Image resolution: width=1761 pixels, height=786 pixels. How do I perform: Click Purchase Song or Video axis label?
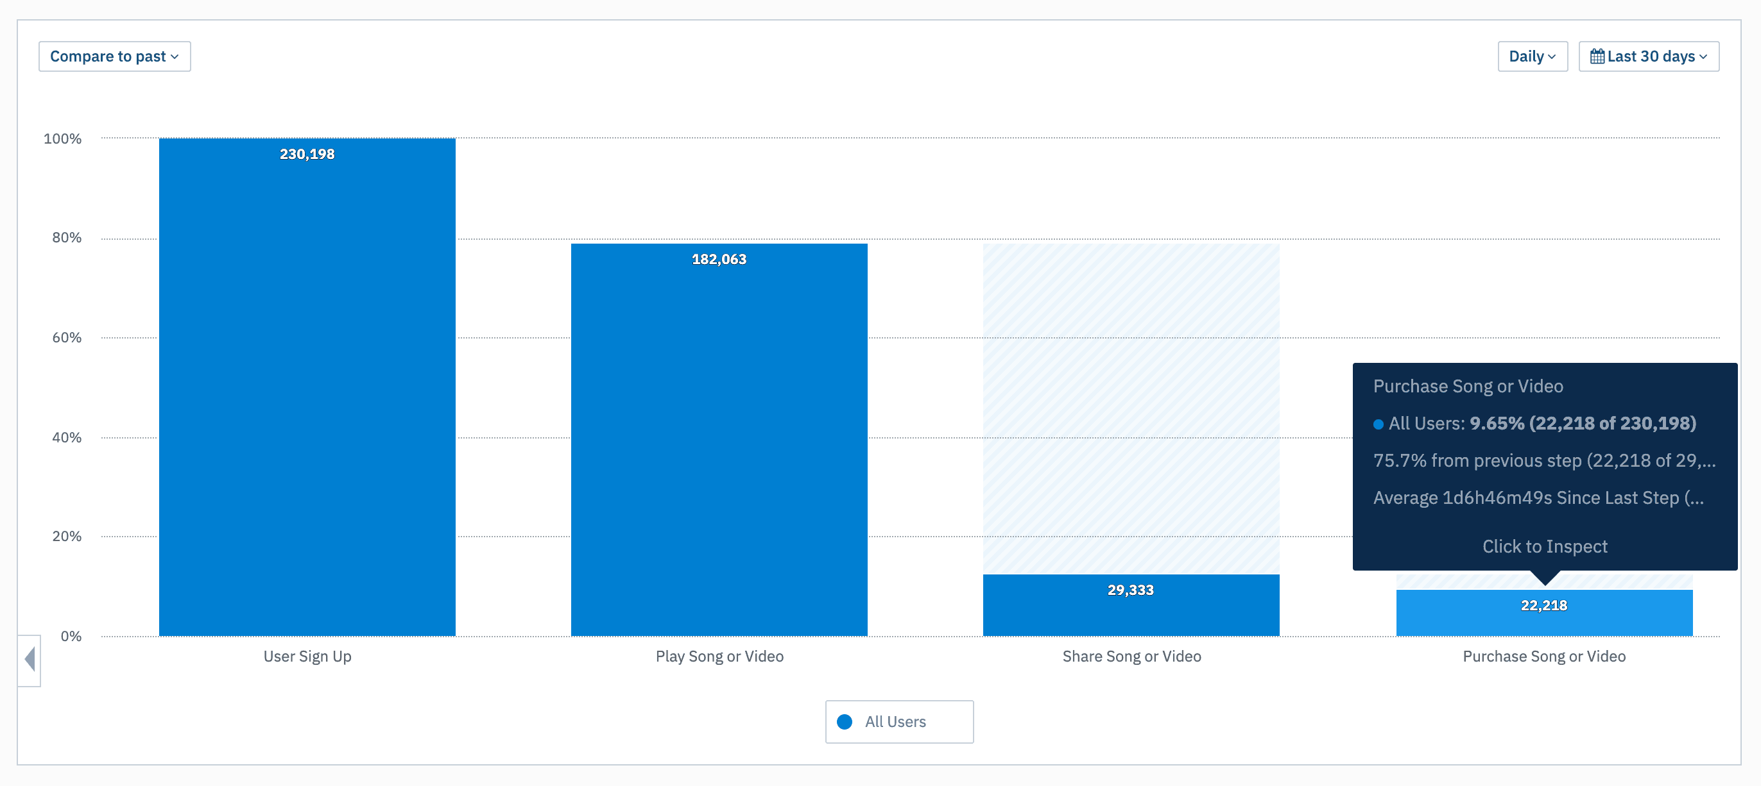click(1543, 656)
